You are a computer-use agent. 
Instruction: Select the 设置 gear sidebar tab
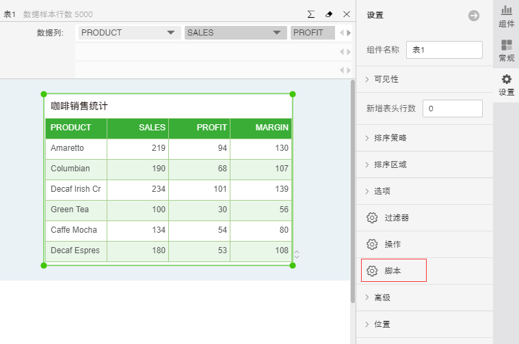click(x=506, y=85)
